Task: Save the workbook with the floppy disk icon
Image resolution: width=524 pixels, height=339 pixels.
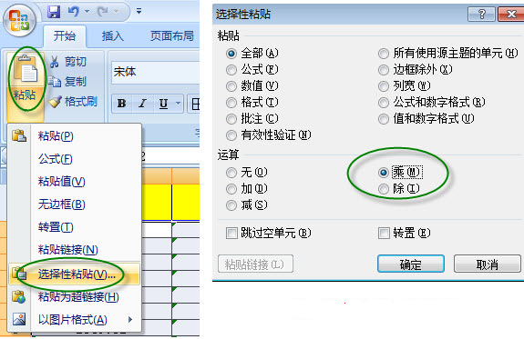Action: 54,12
